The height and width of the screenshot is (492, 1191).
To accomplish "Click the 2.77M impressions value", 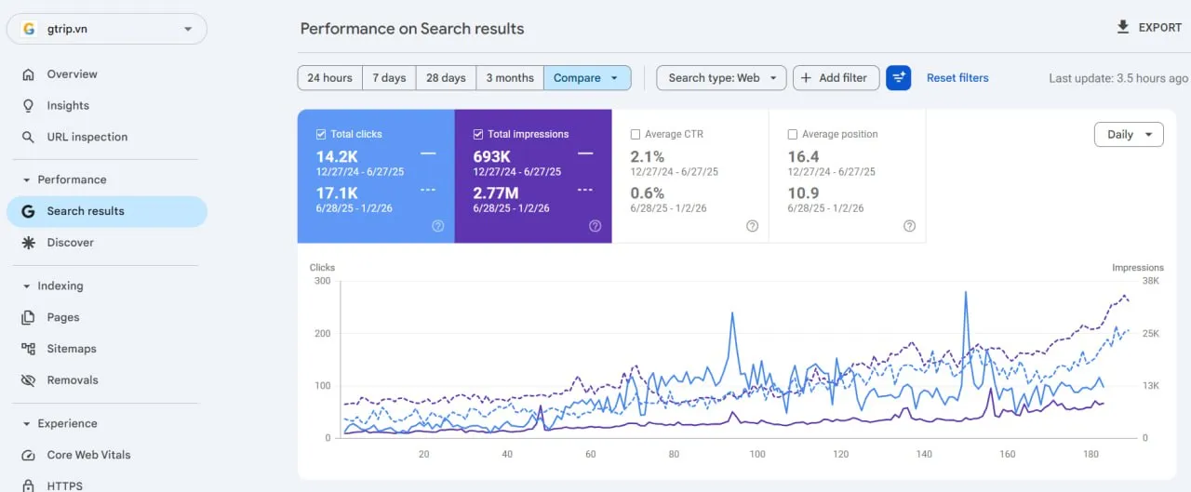I will point(496,193).
